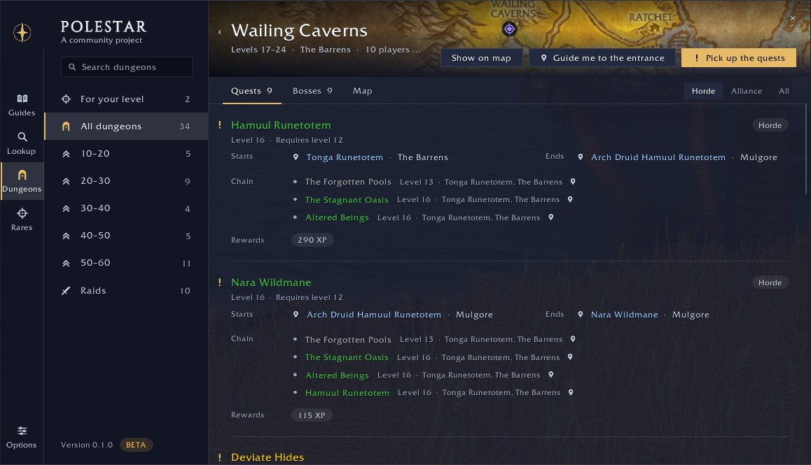
Task: Click pin after first quest's Forgotten Pools row
Action: tap(573, 182)
